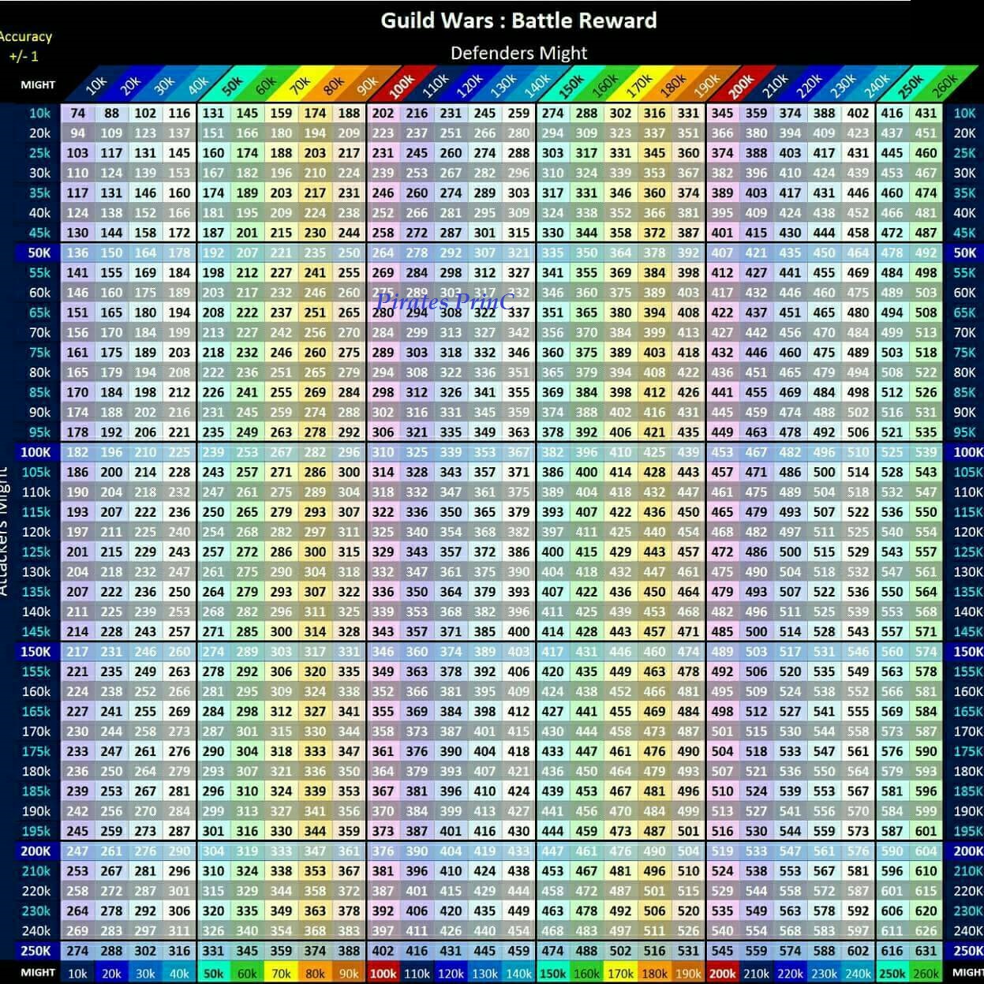The image size is (984, 984).
Task: Select the orange 80k header in bottom legend
Action: pyautogui.click(x=315, y=973)
